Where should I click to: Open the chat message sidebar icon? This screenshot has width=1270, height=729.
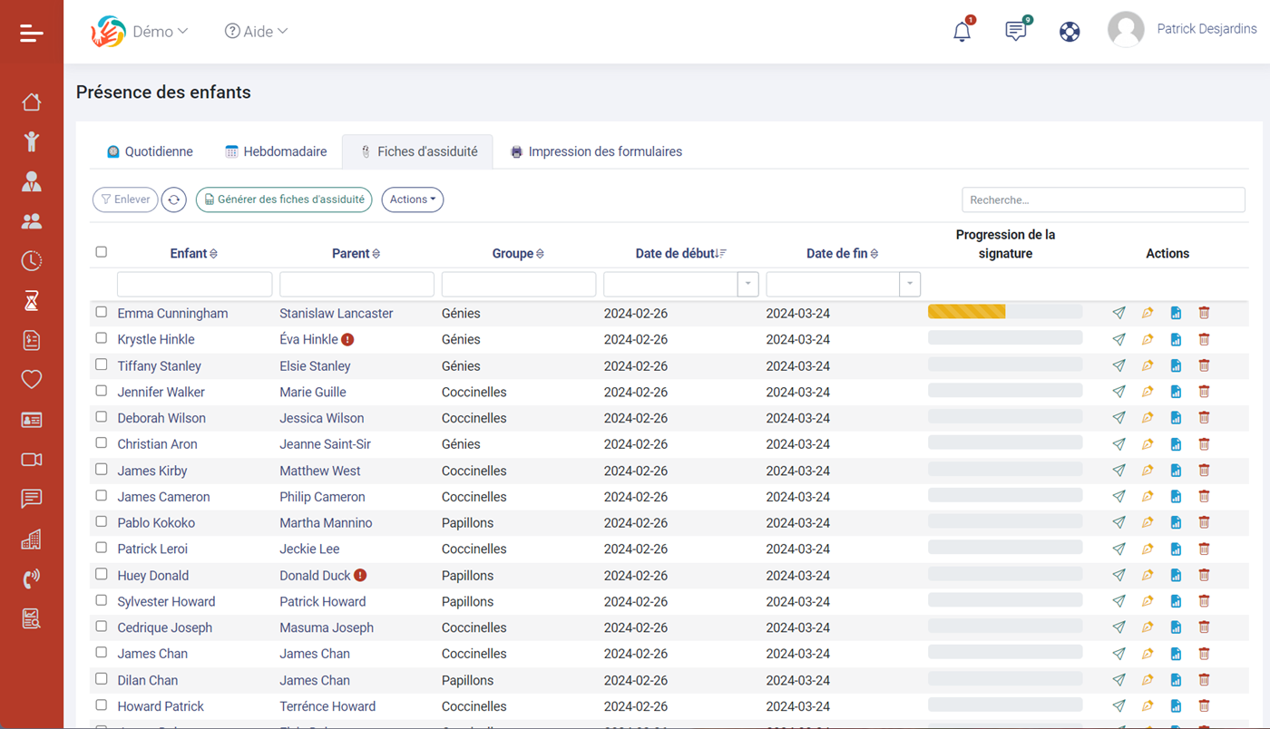pos(32,499)
